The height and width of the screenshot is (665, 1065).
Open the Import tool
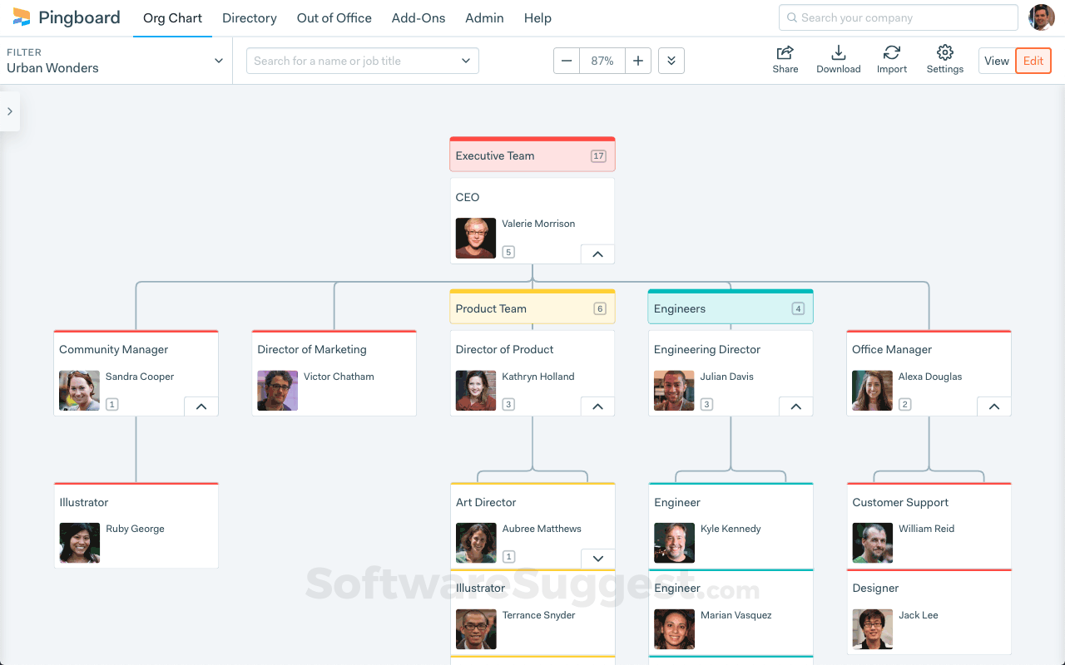click(x=891, y=53)
